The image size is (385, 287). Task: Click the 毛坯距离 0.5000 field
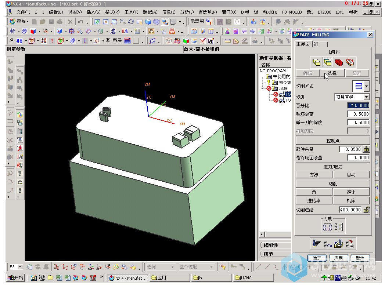click(x=359, y=114)
